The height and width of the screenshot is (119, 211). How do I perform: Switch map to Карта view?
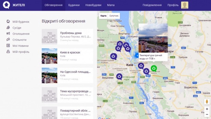point(103,16)
